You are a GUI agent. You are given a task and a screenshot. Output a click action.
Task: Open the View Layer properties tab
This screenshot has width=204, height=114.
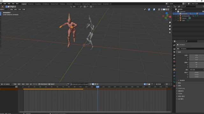(x=174, y=55)
